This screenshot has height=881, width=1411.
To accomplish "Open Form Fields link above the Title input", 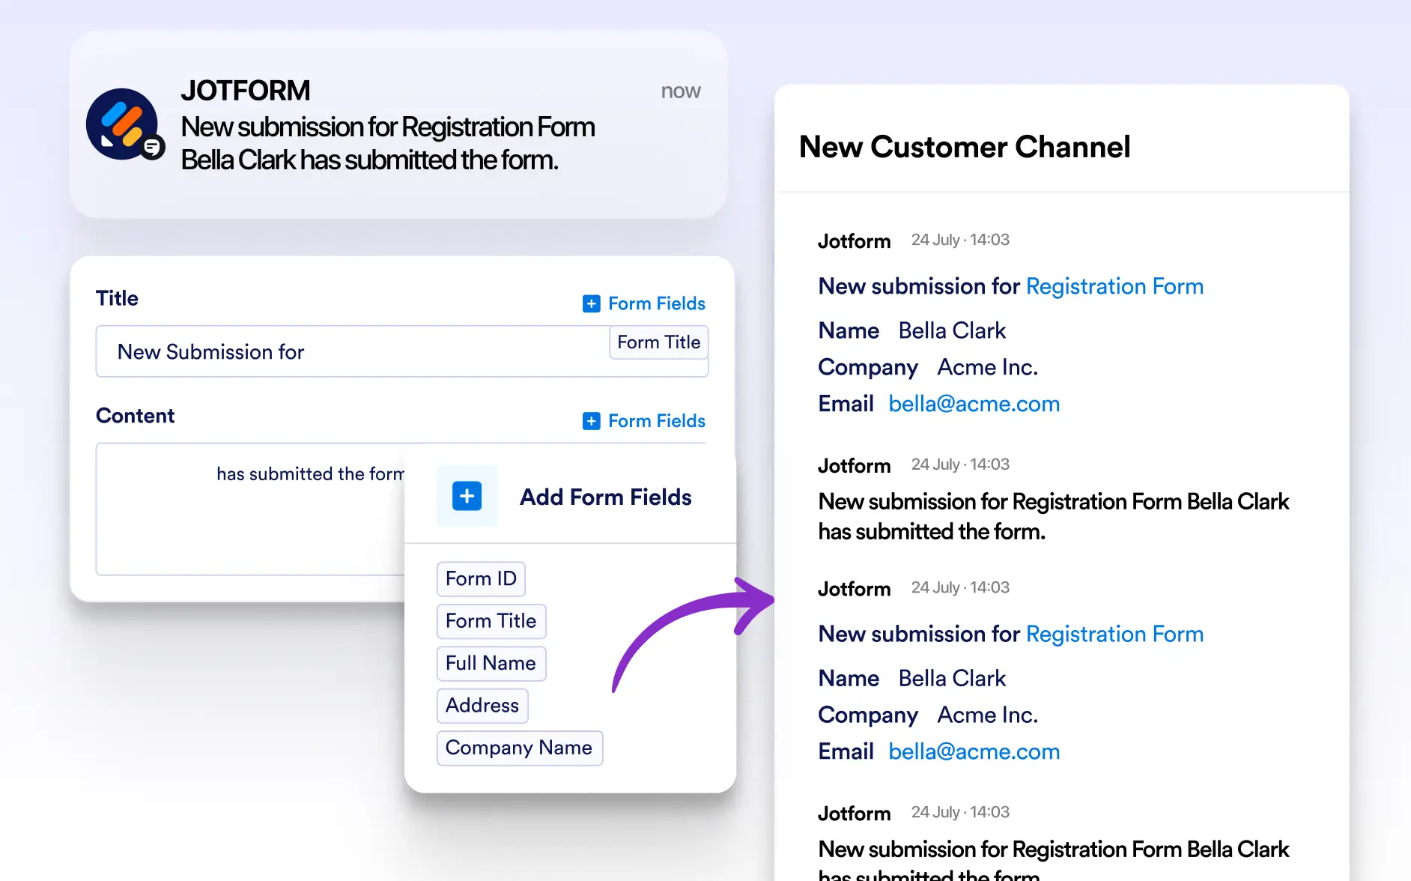I will click(x=656, y=303).
